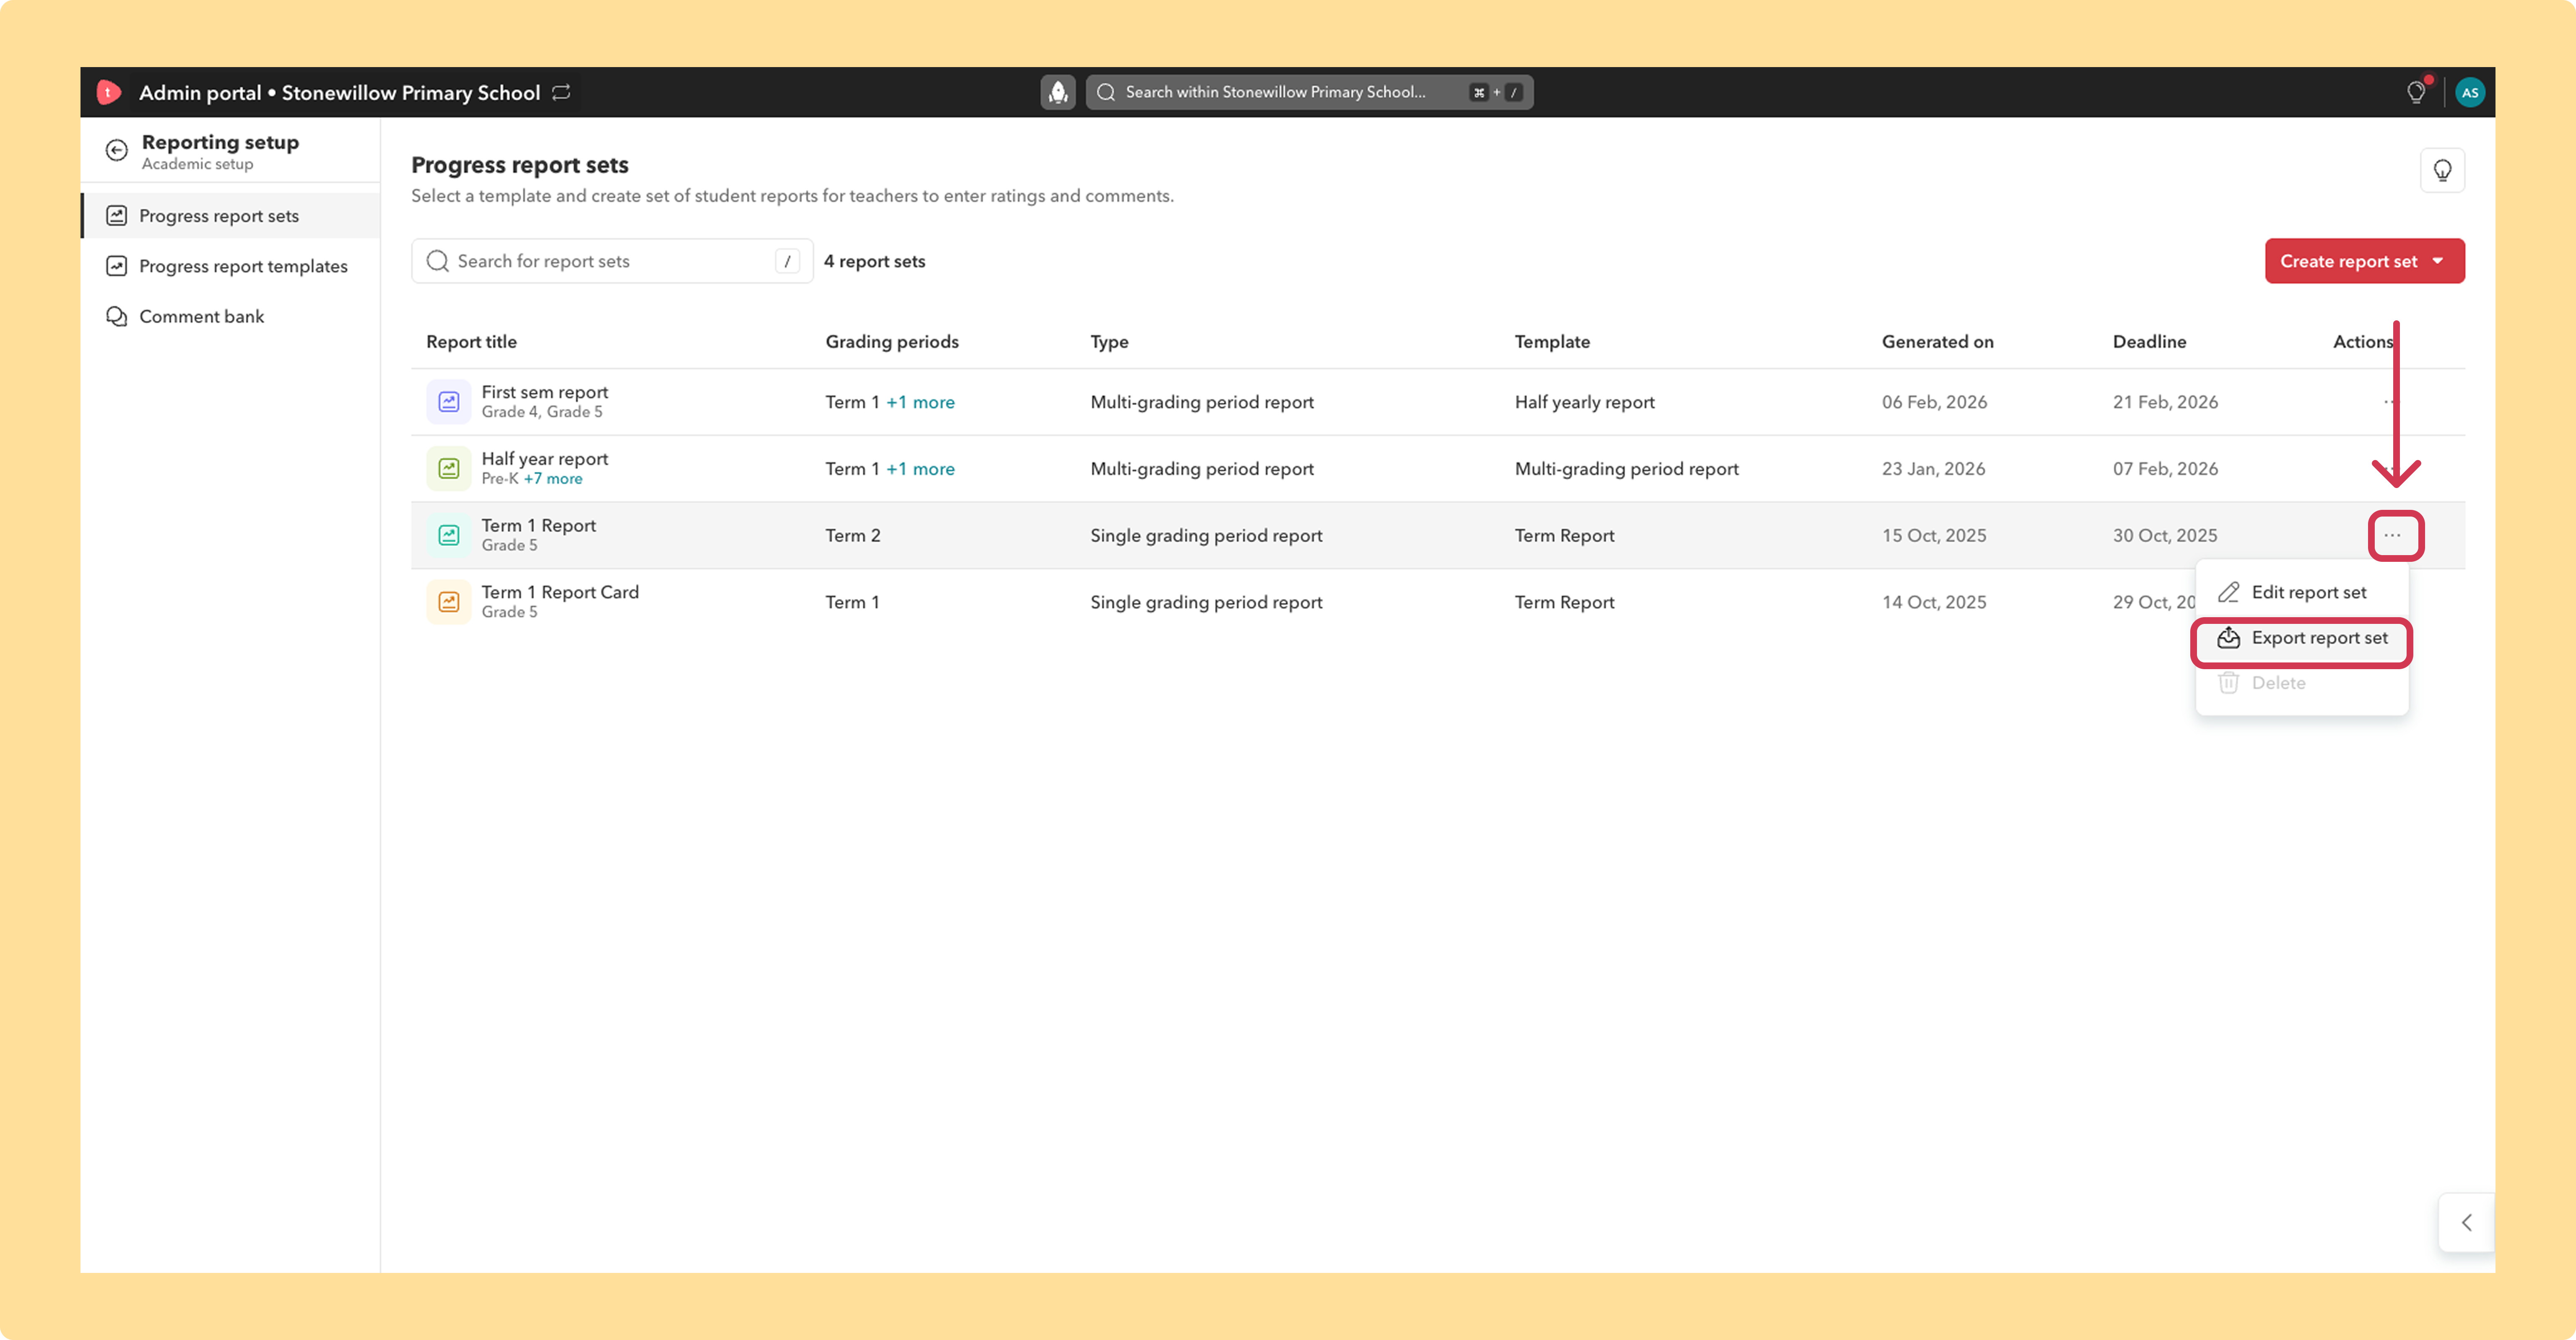Screen dimensions: 2576x1340
Task: Open Progress report templates in sidebar
Action: point(230,266)
